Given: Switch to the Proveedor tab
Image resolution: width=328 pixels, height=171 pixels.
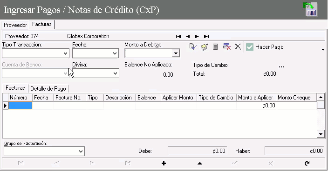Looking at the screenshot, I should point(15,25).
